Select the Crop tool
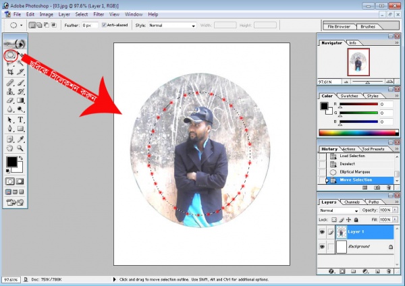This screenshot has height=286, width=405. pos(10,71)
